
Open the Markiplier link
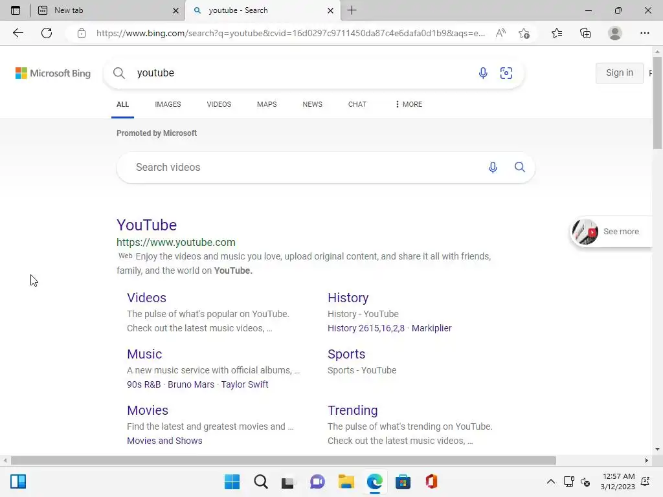[432, 328]
